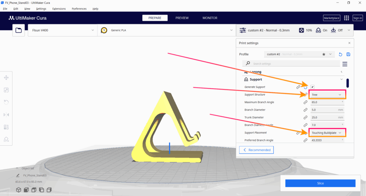Click link icon next to Trunk Diameter
Screen dimensions: 366x196
(x=305, y=117)
